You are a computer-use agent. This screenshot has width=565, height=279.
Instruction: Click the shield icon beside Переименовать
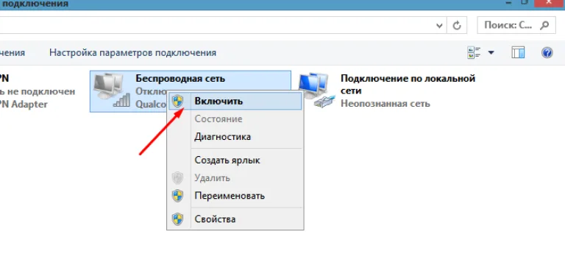click(x=177, y=196)
